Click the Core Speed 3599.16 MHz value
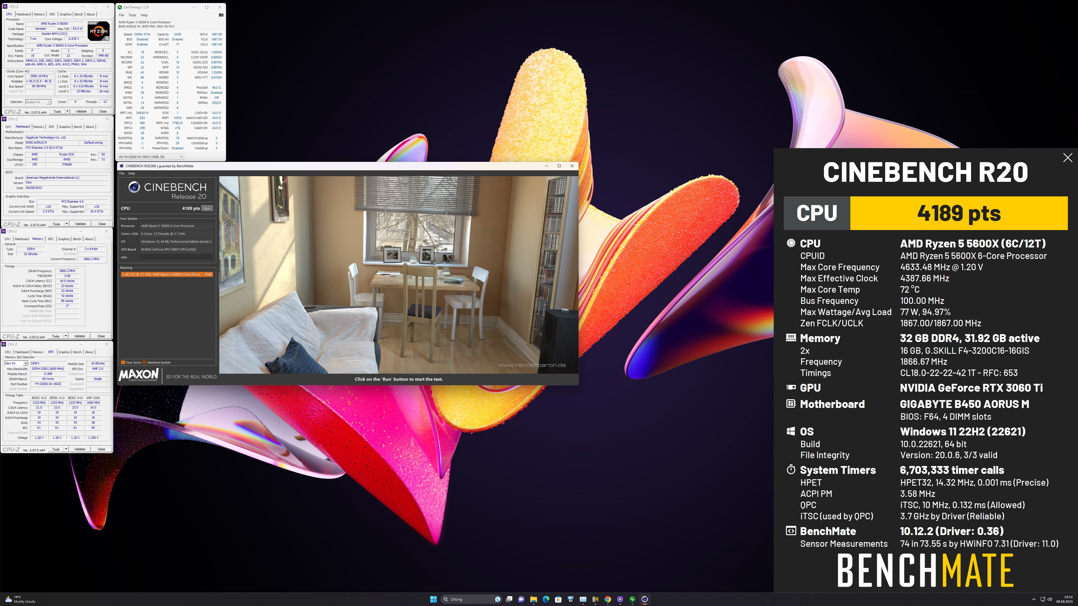Image resolution: width=1078 pixels, height=606 pixels. tap(39, 76)
